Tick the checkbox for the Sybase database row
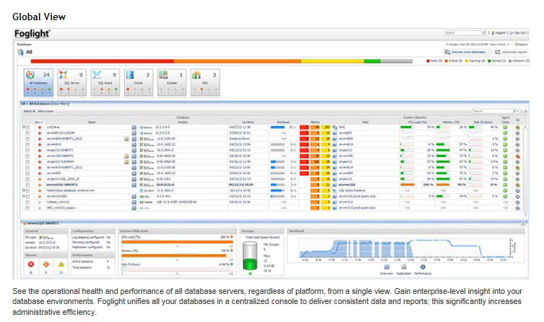The height and width of the screenshot is (322, 544). coord(27,202)
